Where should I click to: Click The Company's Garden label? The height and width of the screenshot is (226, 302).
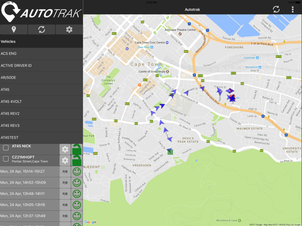click(x=108, y=80)
